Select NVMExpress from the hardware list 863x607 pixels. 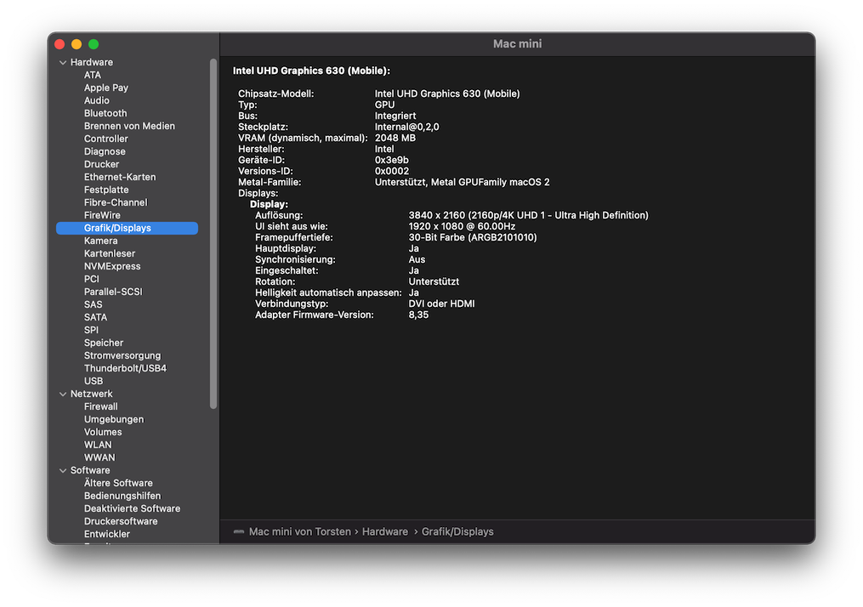point(112,266)
